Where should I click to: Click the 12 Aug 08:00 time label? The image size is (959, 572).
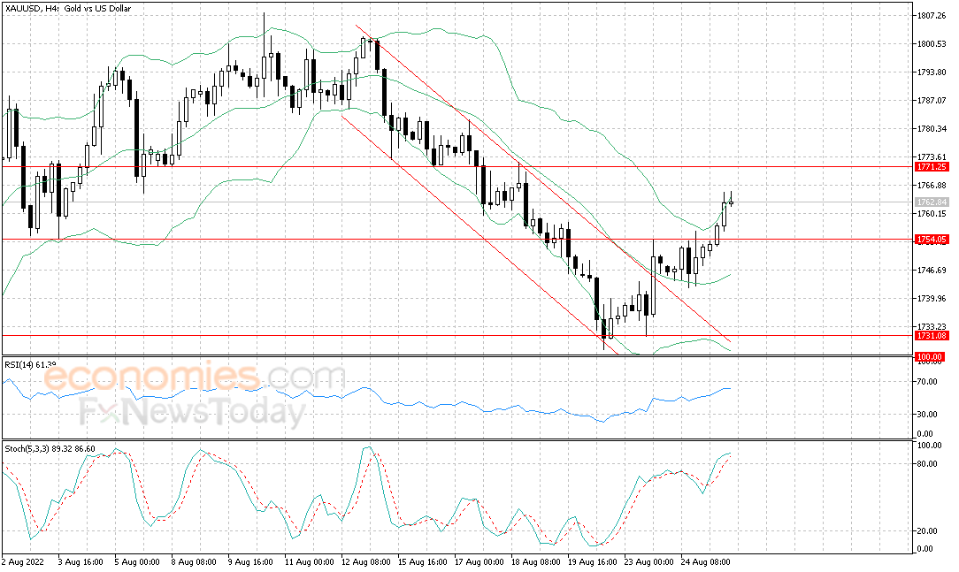pyautogui.click(x=365, y=562)
